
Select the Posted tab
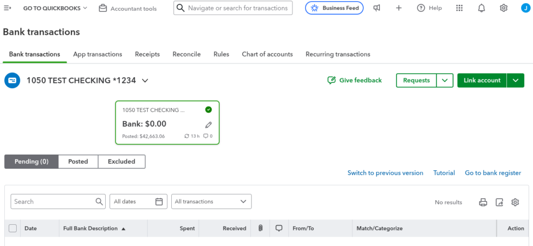pos(78,161)
